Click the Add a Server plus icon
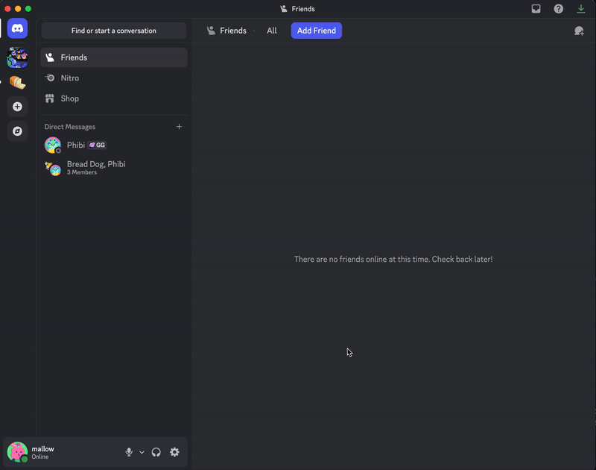596x470 pixels. pos(17,107)
